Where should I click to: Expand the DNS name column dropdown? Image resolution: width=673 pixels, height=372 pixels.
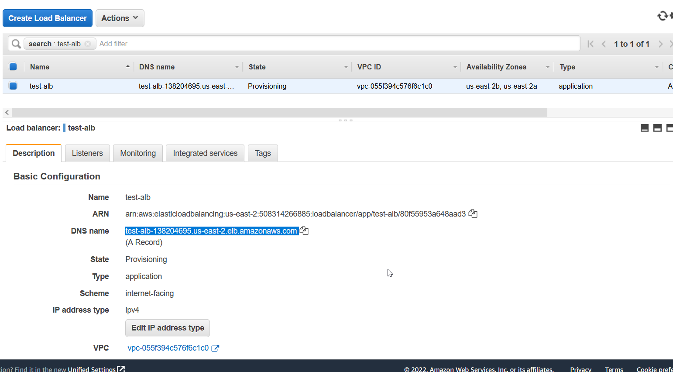pos(237,67)
